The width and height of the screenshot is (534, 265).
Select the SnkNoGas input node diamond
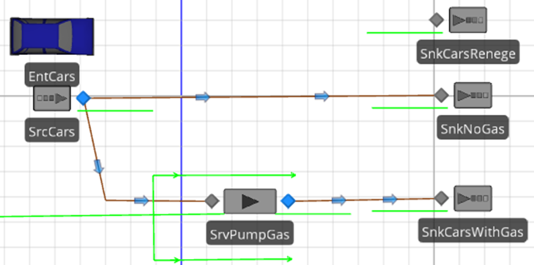[442, 95]
